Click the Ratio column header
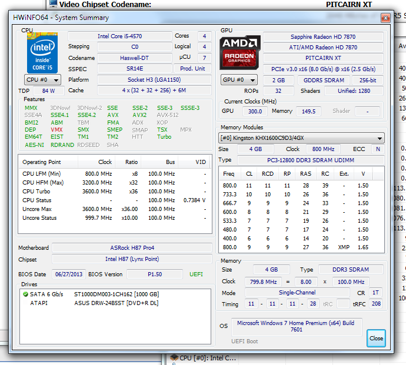Screen dimensions: 406x365 pyautogui.click(x=128, y=162)
